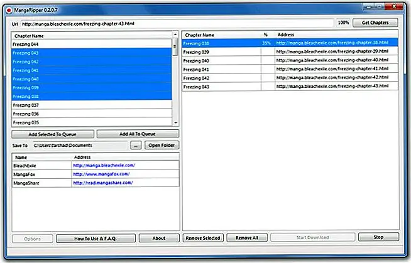This screenshot has height=263, width=411.
Task: Select Freezing 044 in chapter list
Action: point(91,45)
